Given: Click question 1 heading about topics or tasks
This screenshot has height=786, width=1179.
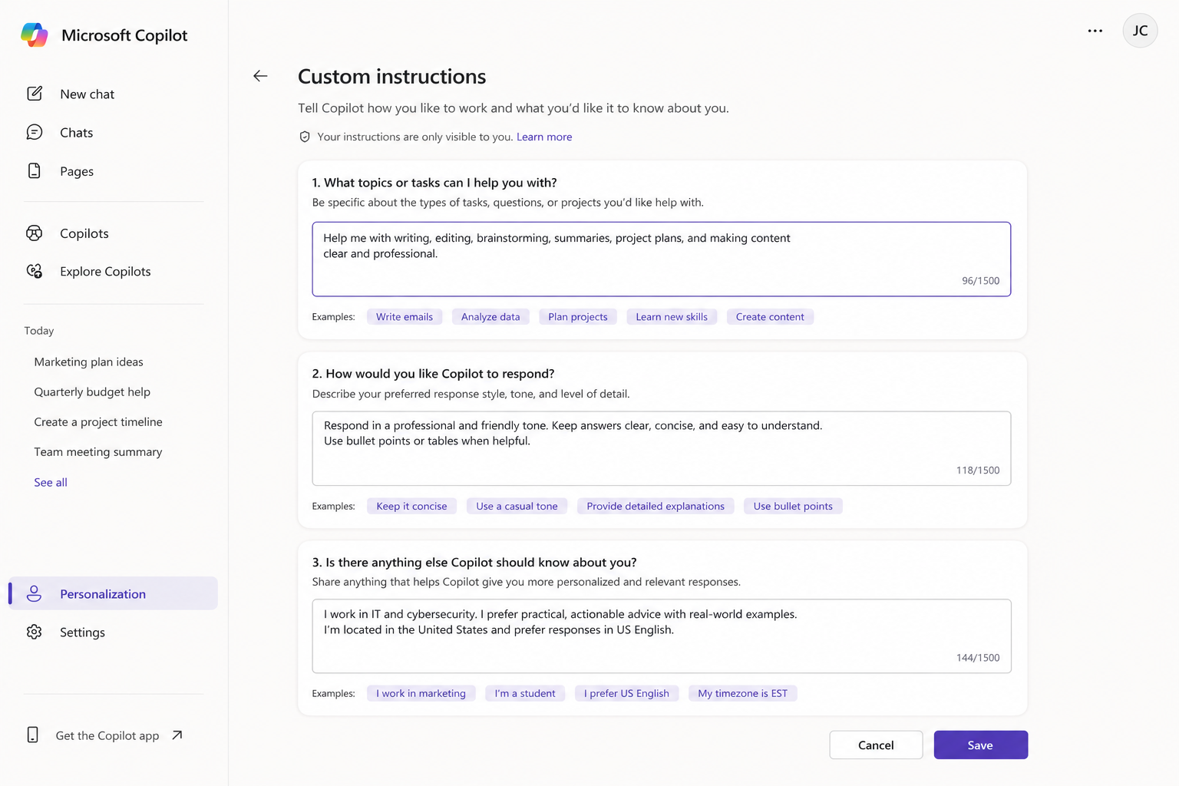Looking at the screenshot, I should click(x=434, y=183).
